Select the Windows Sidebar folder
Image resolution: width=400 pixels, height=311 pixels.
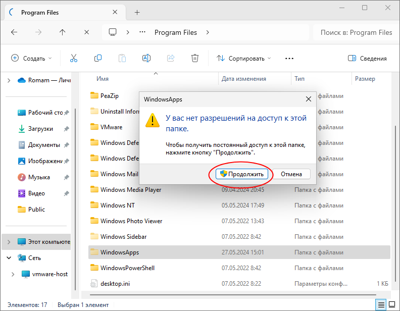(x=119, y=237)
